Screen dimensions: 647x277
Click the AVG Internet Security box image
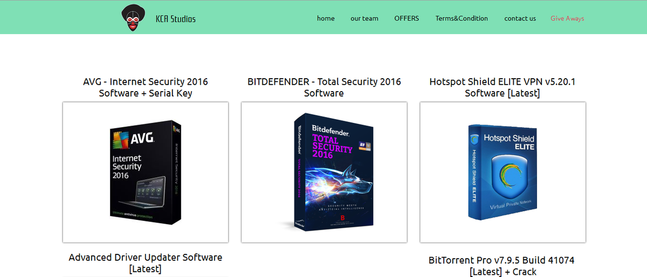[x=146, y=172]
